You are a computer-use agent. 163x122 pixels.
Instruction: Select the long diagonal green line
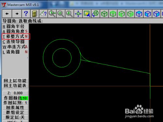coord(115,66)
